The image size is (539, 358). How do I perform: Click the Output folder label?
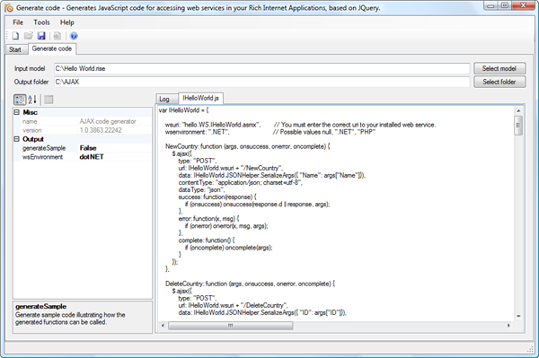(x=31, y=82)
